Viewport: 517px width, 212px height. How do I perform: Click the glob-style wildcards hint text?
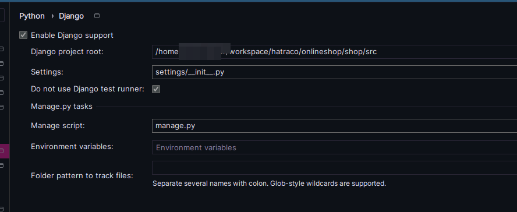tap(269, 183)
